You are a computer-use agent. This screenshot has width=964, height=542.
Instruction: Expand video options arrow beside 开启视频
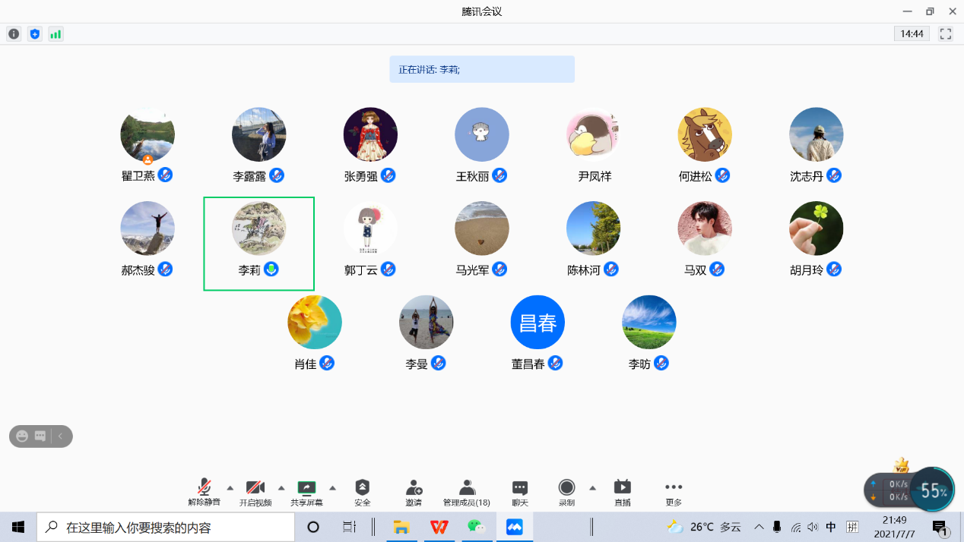[x=281, y=488]
